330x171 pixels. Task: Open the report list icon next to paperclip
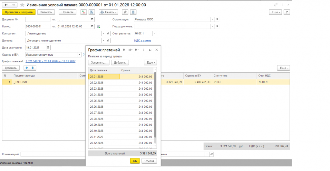pos(133,12)
